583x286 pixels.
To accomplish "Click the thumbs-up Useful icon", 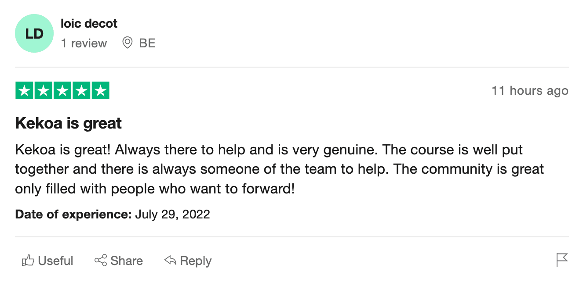I will (28, 261).
